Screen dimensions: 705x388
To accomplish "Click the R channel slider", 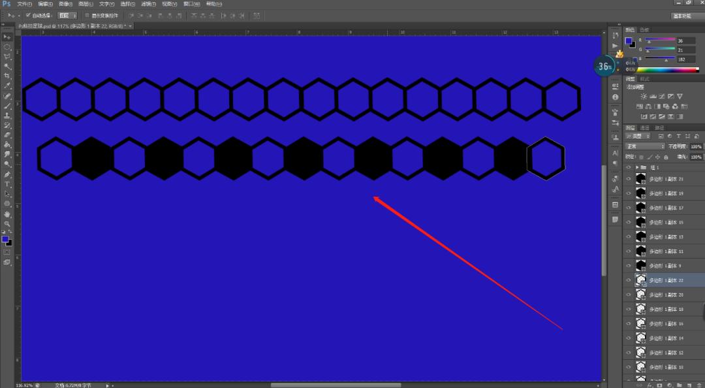I will tap(660, 40).
